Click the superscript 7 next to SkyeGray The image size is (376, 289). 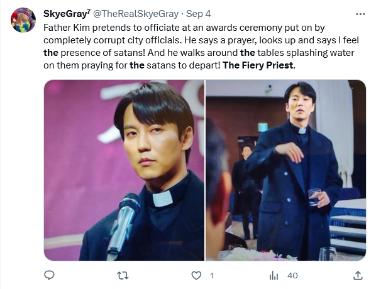click(x=89, y=11)
